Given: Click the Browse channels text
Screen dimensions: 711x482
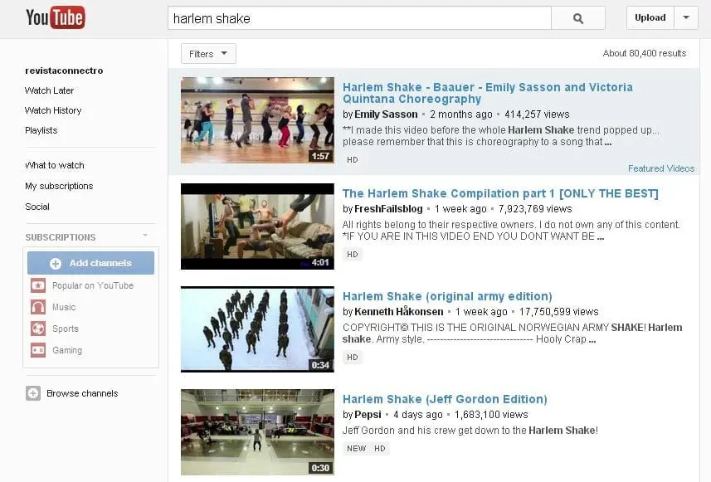Looking at the screenshot, I should pos(82,393).
